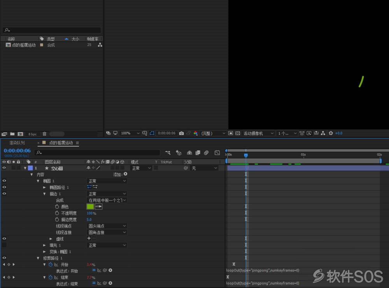Click the 添加 add shape content button
The image size is (389, 288).
tap(126, 174)
